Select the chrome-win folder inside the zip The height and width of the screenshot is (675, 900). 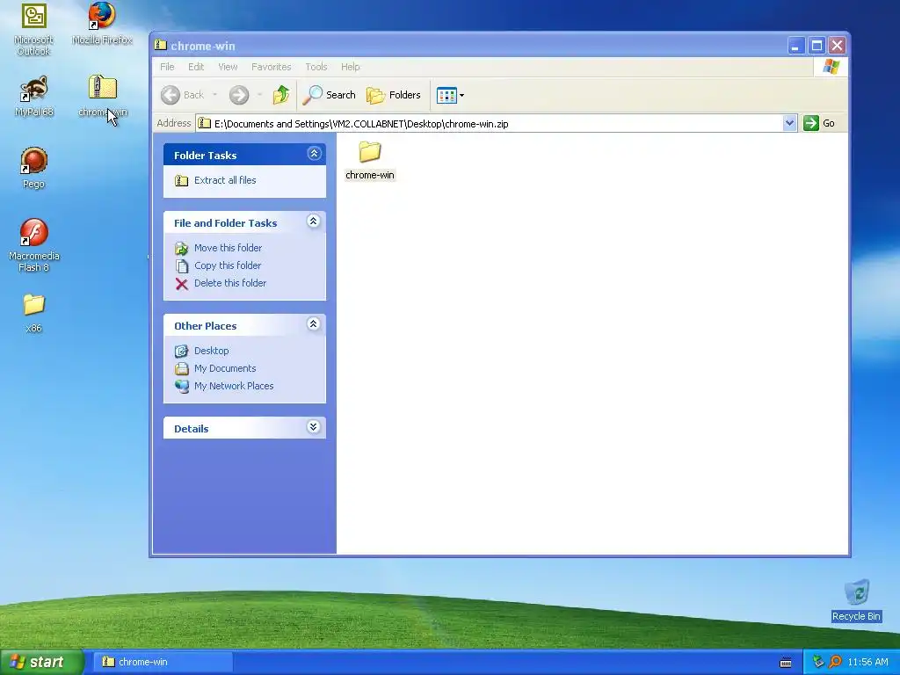370,161
